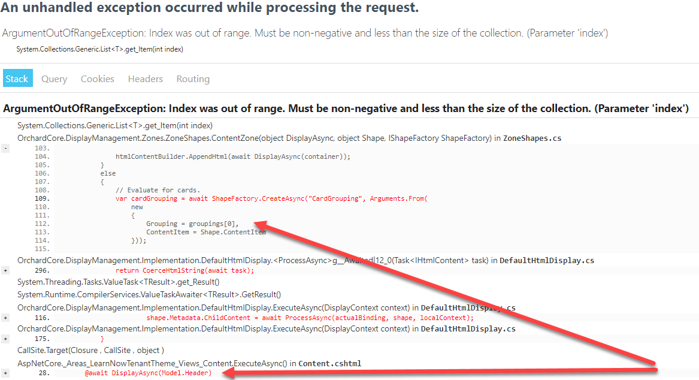The width and height of the screenshot is (699, 380).
Task: View the Headers tab
Action: 145,79
